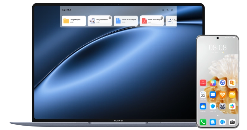The image size is (247, 130).
Task: Open the yellow Files app
Action: [232, 95]
